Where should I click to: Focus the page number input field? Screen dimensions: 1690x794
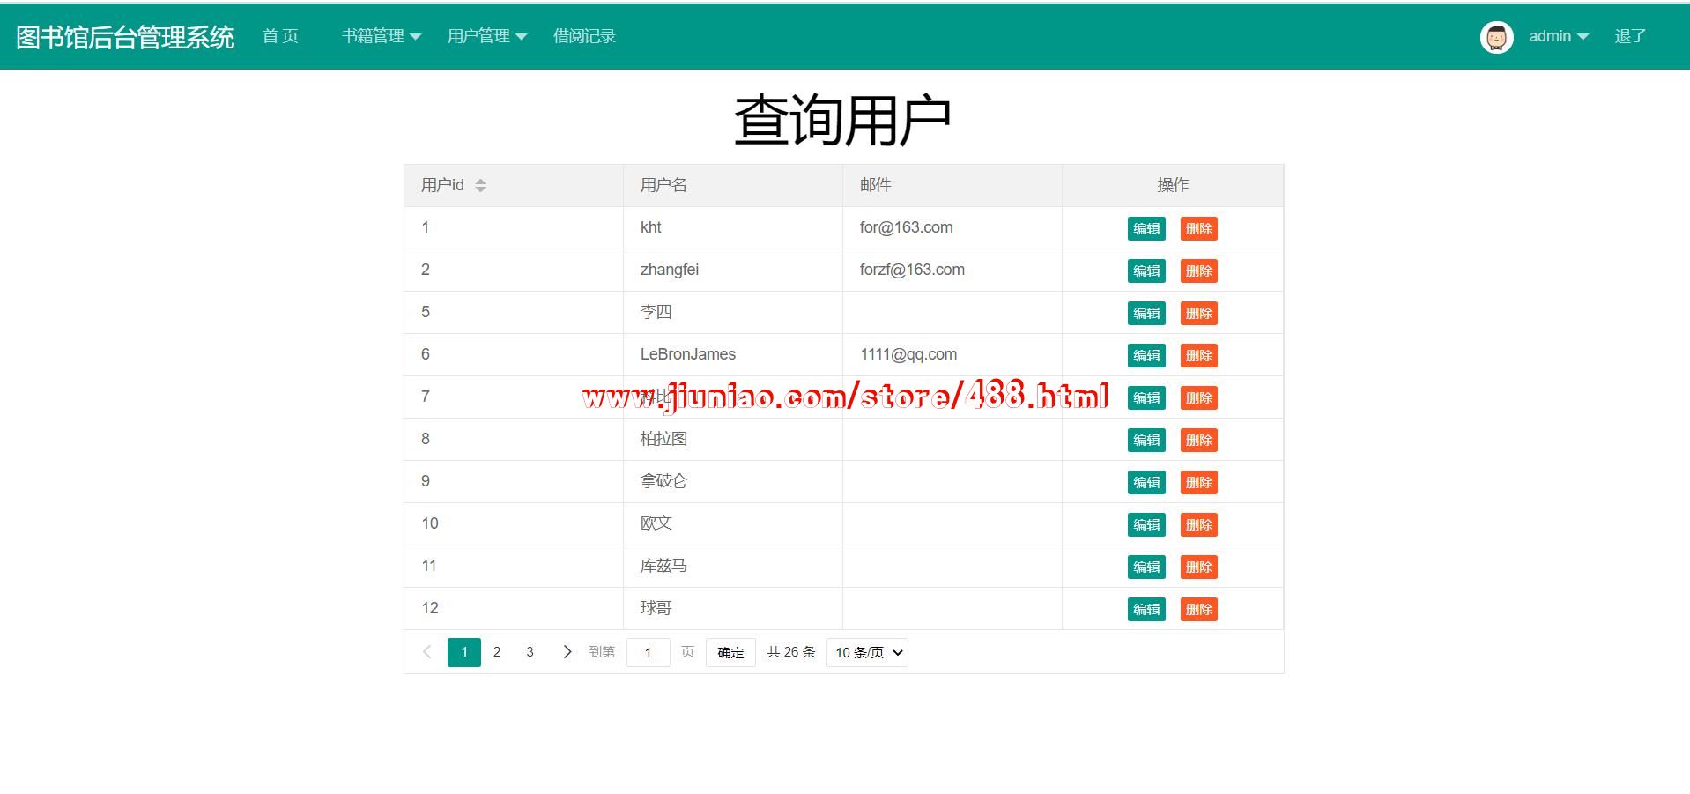pos(648,652)
